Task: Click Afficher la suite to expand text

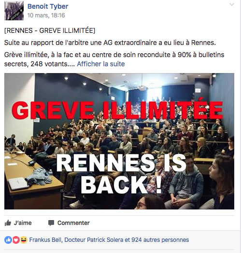Action: [101, 64]
